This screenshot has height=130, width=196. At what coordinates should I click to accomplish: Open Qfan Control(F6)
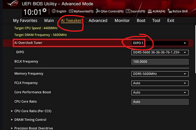tap(112, 11)
